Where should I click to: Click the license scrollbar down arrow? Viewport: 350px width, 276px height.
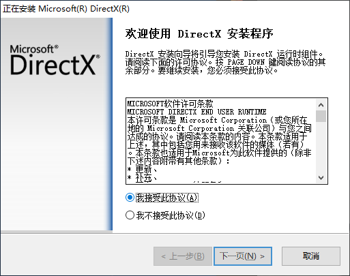(x=321, y=177)
